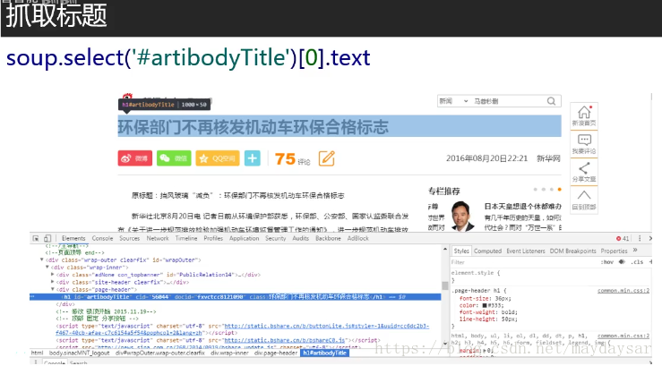Show more Styles pane tabs chevron

point(635,251)
